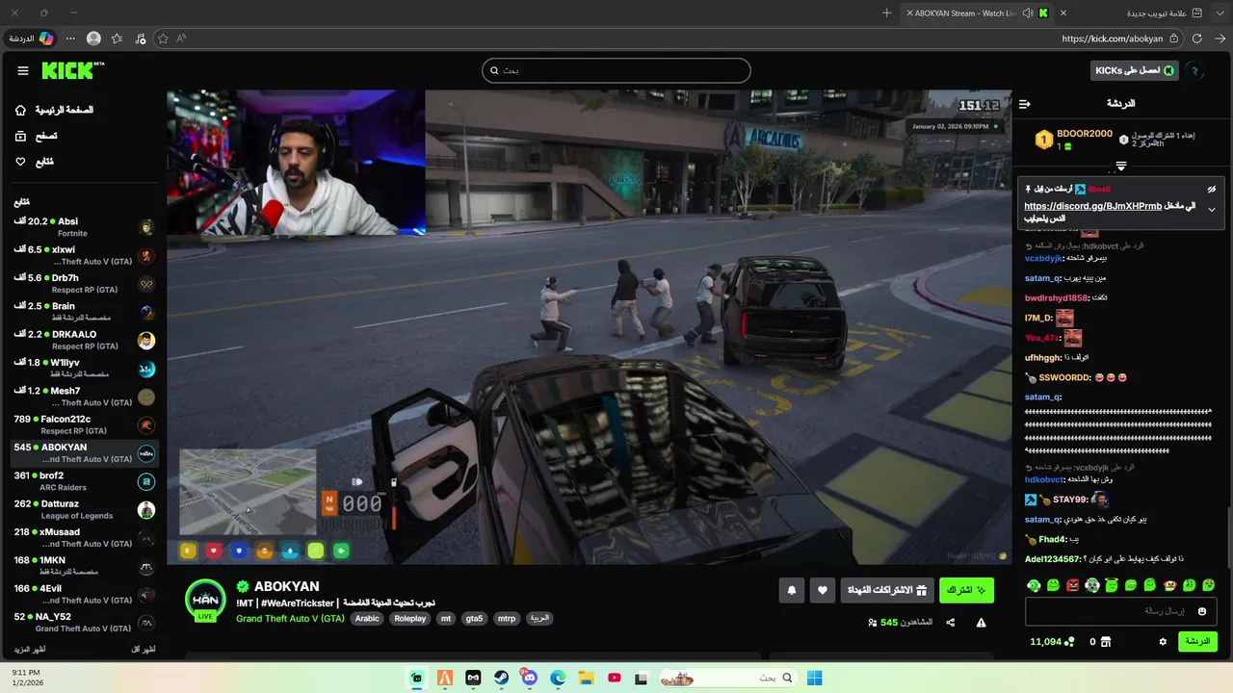This screenshot has height=693, width=1233.
Task: Report the stream via the warning triangle icon
Action: pyautogui.click(x=981, y=623)
